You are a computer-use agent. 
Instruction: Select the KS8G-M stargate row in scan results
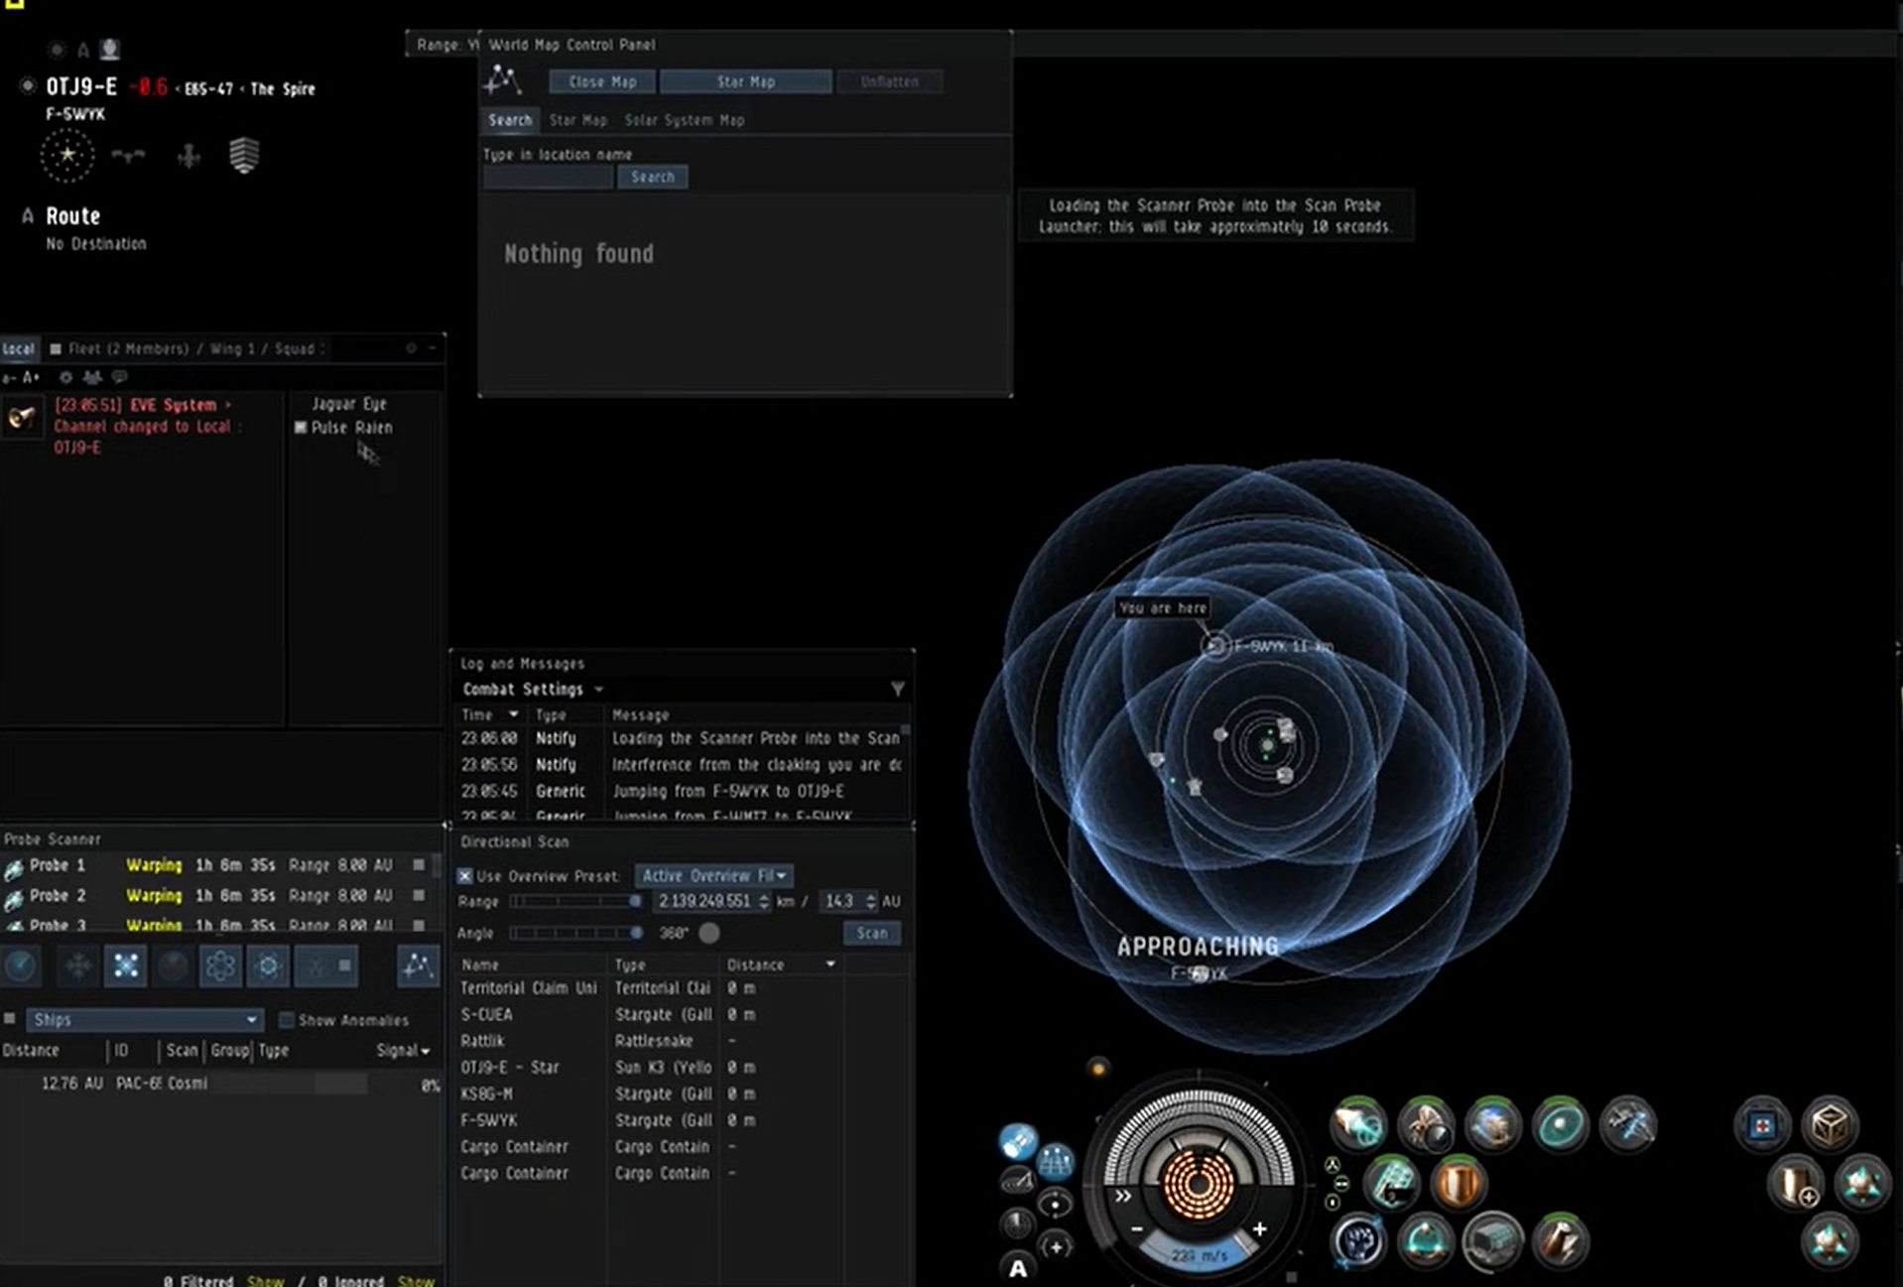tap(683, 1094)
